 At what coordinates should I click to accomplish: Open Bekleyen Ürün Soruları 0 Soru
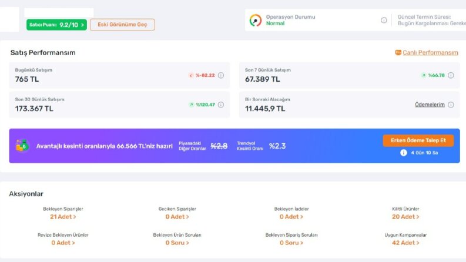coord(177,243)
